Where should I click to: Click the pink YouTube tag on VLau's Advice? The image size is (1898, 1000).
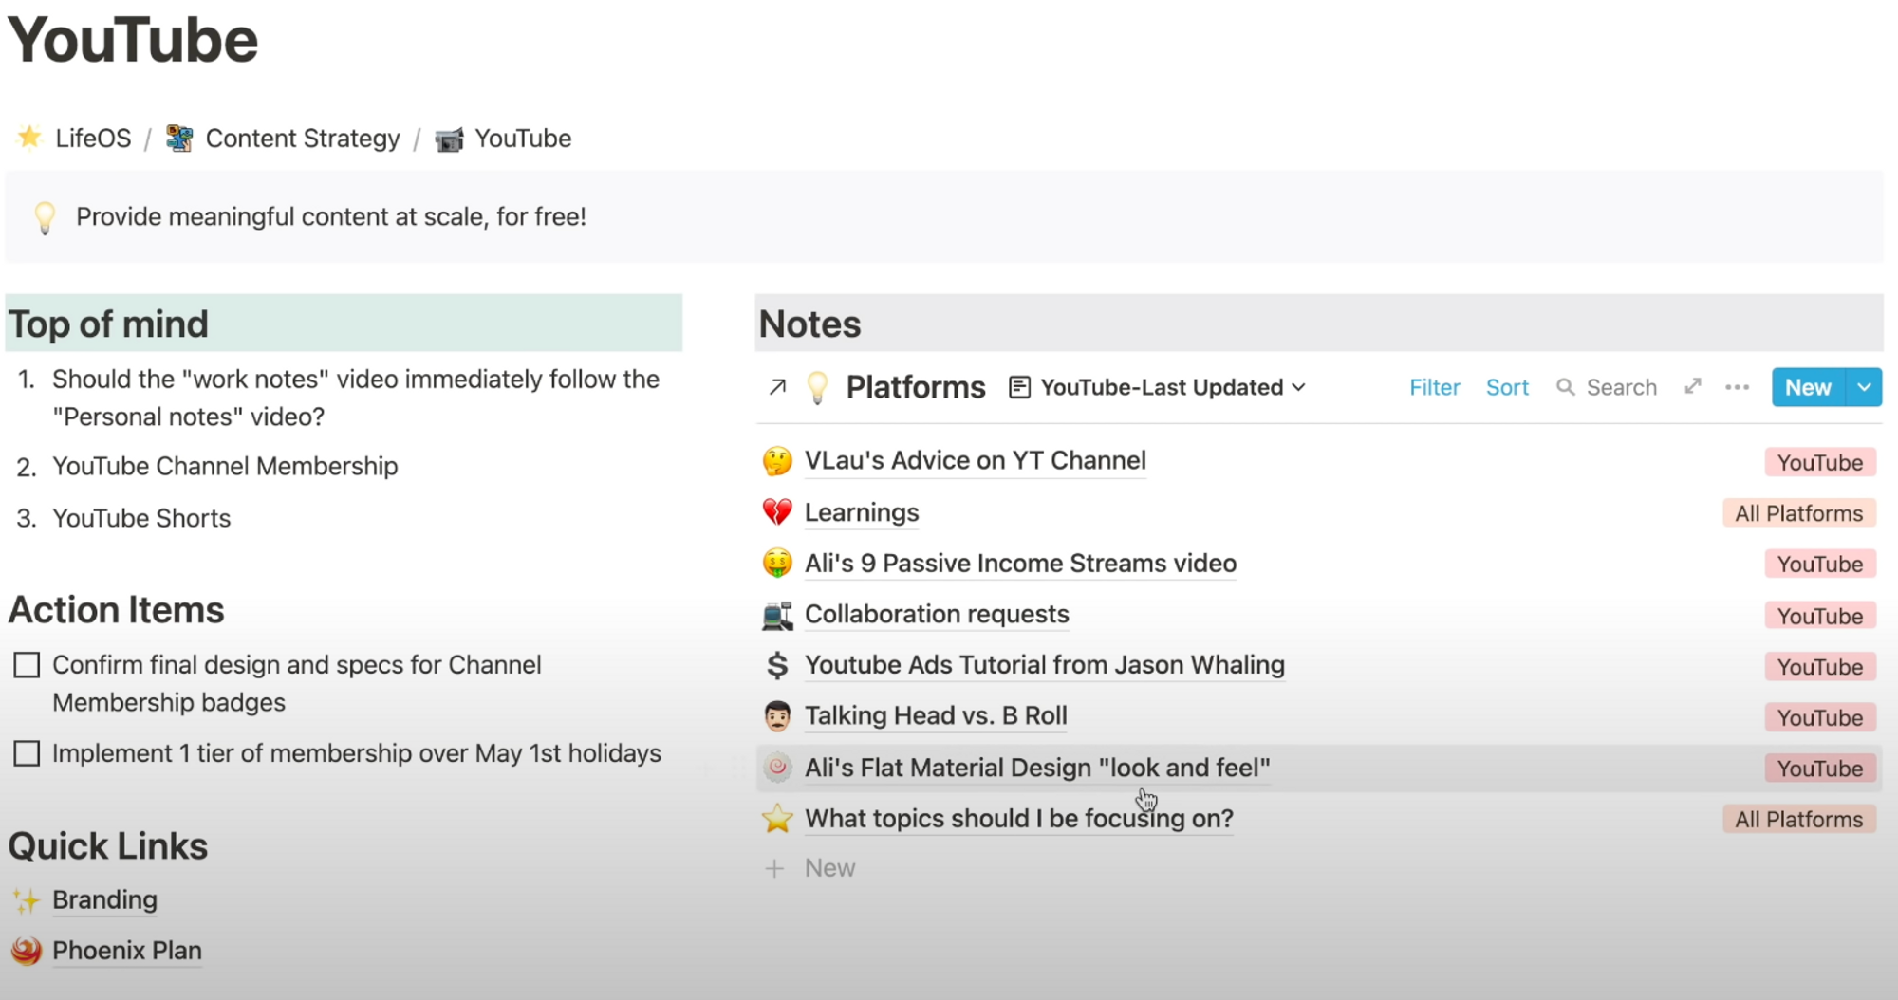(1819, 462)
